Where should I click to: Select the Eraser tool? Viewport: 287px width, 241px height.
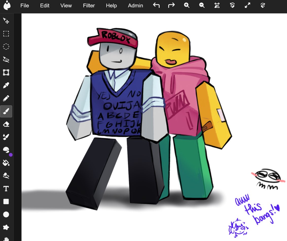tap(6, 124)
